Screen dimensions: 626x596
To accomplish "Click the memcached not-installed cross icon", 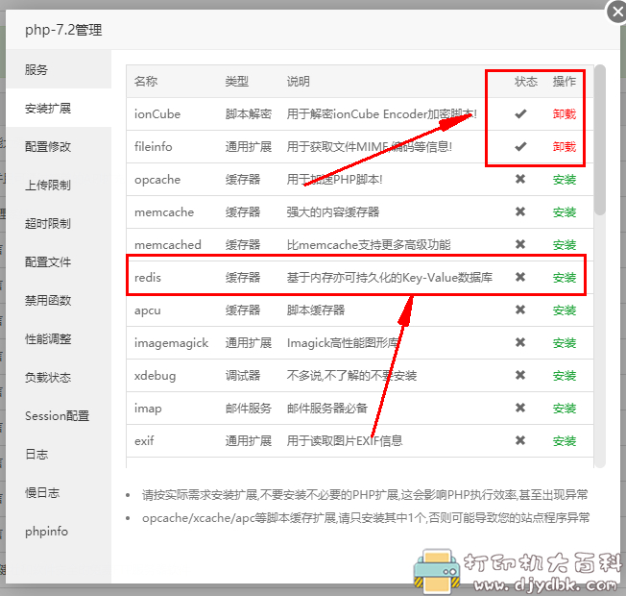I will 520,244.
